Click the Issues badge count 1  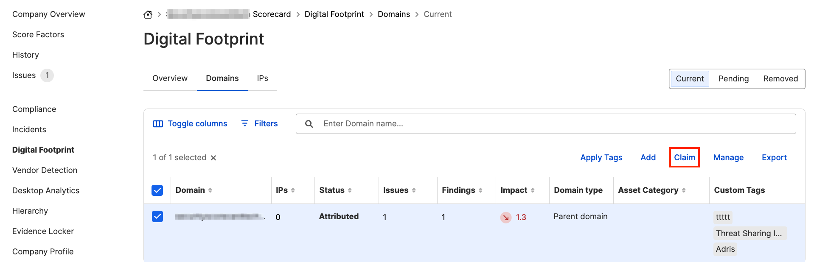[47, 75]
